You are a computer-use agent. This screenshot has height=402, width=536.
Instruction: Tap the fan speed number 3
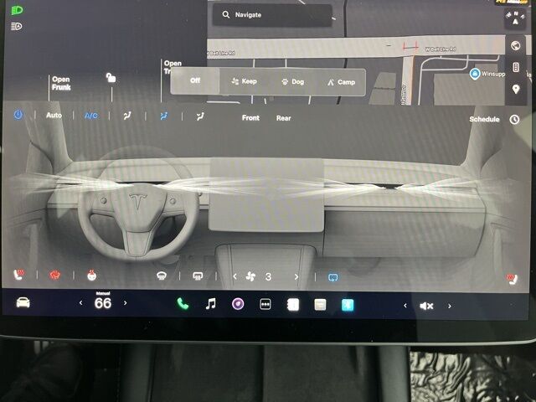click(268, 276)
